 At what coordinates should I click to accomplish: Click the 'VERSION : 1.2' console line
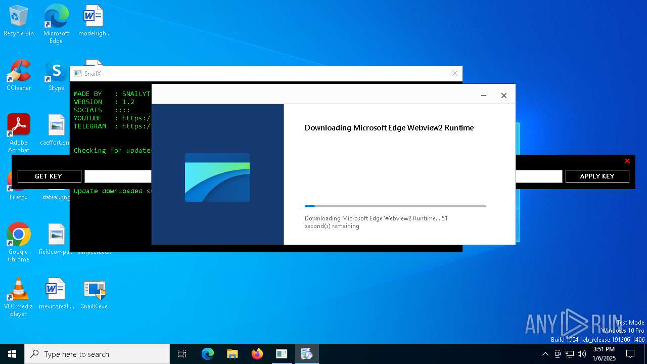(104, 102)
